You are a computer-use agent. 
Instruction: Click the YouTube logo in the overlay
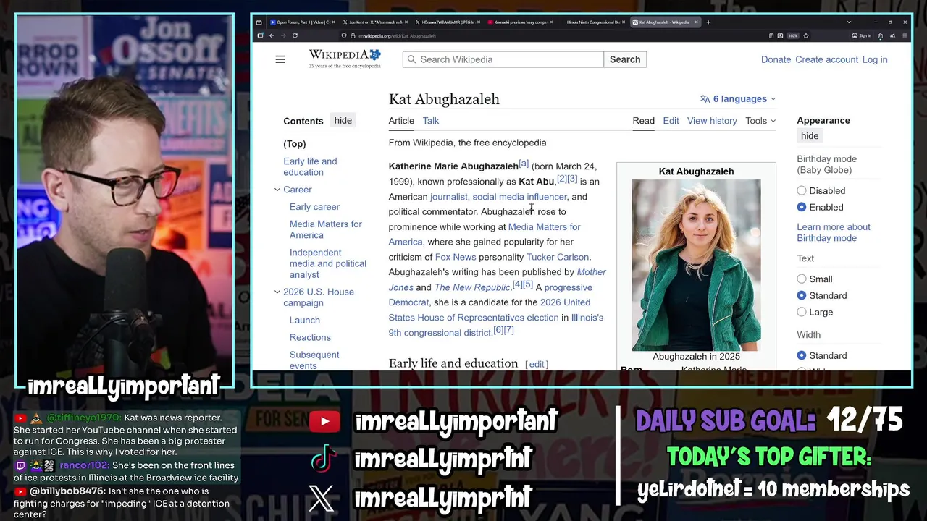[324, 421]
